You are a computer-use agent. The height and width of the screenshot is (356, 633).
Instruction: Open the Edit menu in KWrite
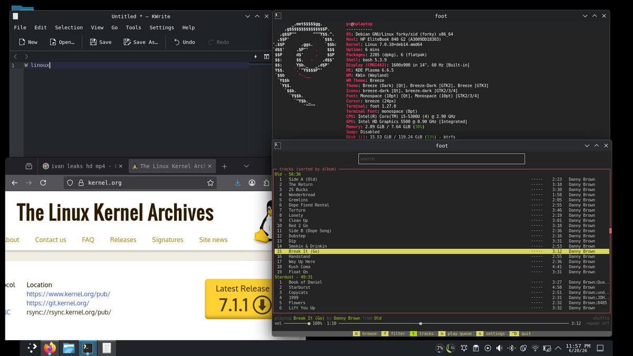(41, 27)
